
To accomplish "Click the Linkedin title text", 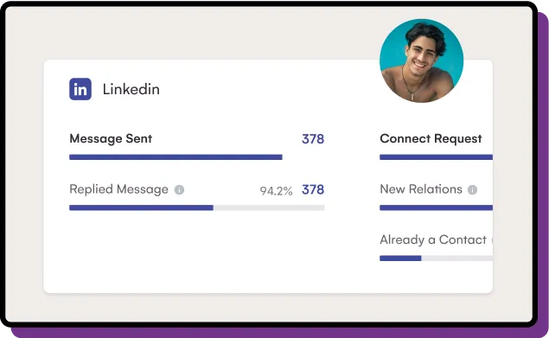I will pyautogui.click(x=131, y=89).
